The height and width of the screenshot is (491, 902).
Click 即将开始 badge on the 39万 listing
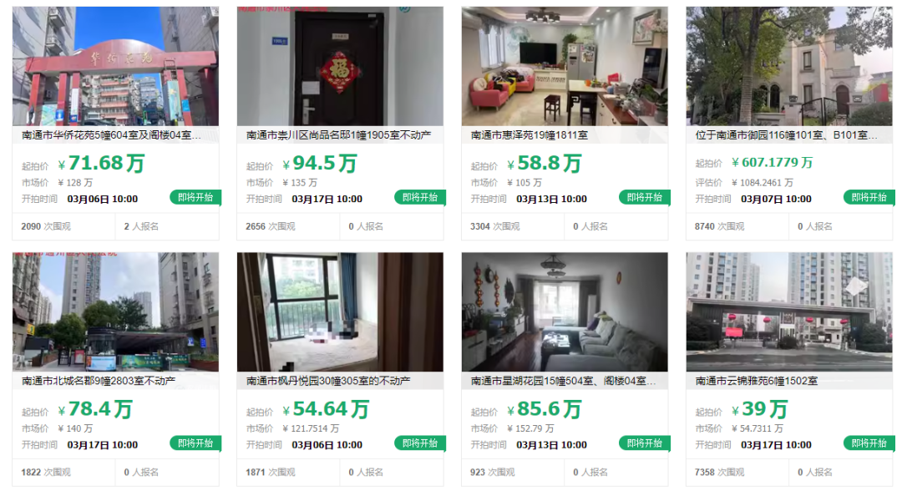click(869, 443)
